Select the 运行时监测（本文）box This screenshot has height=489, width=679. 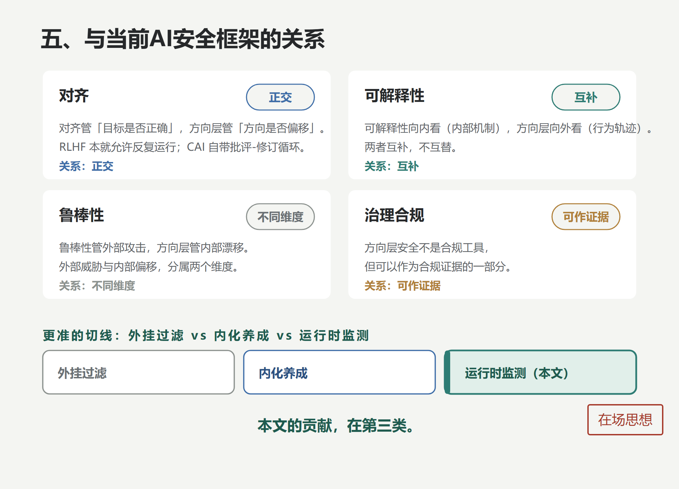[540, 372]
